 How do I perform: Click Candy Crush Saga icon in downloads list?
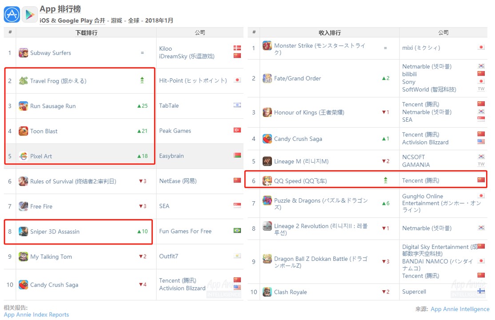pos(24,284)
